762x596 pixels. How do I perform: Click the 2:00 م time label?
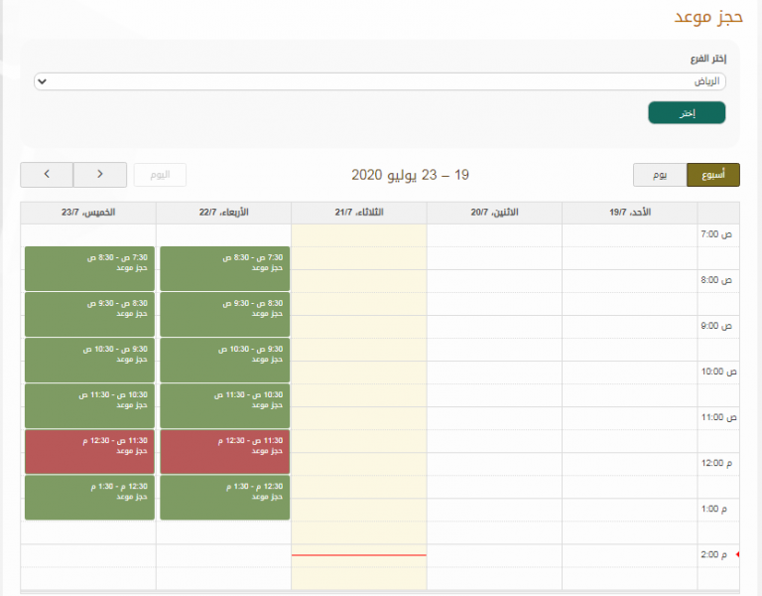[x=714, y=554]
